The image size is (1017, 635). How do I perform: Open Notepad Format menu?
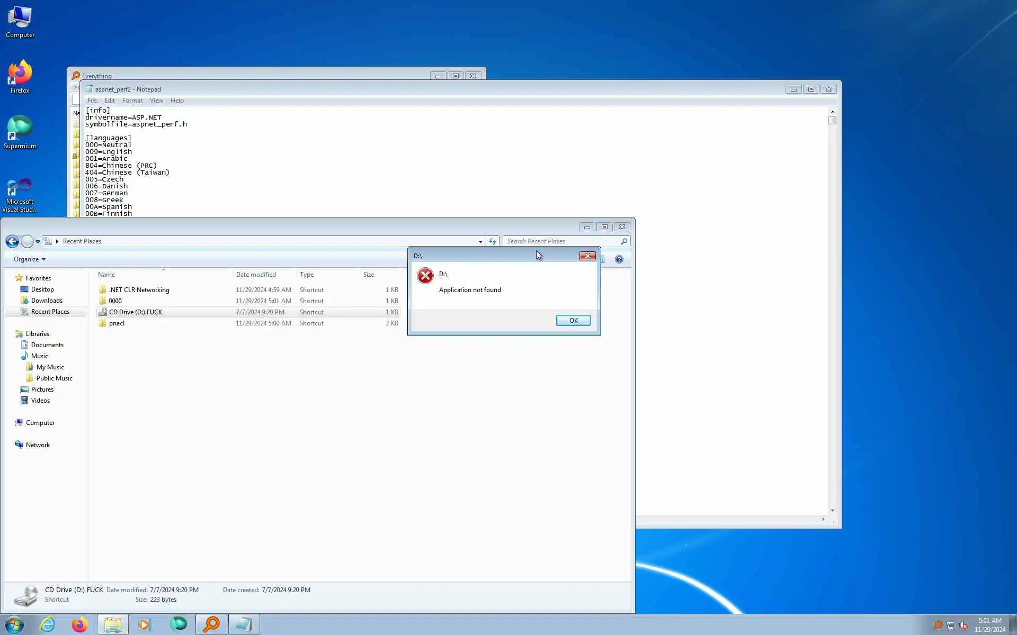tap(132, 101)
